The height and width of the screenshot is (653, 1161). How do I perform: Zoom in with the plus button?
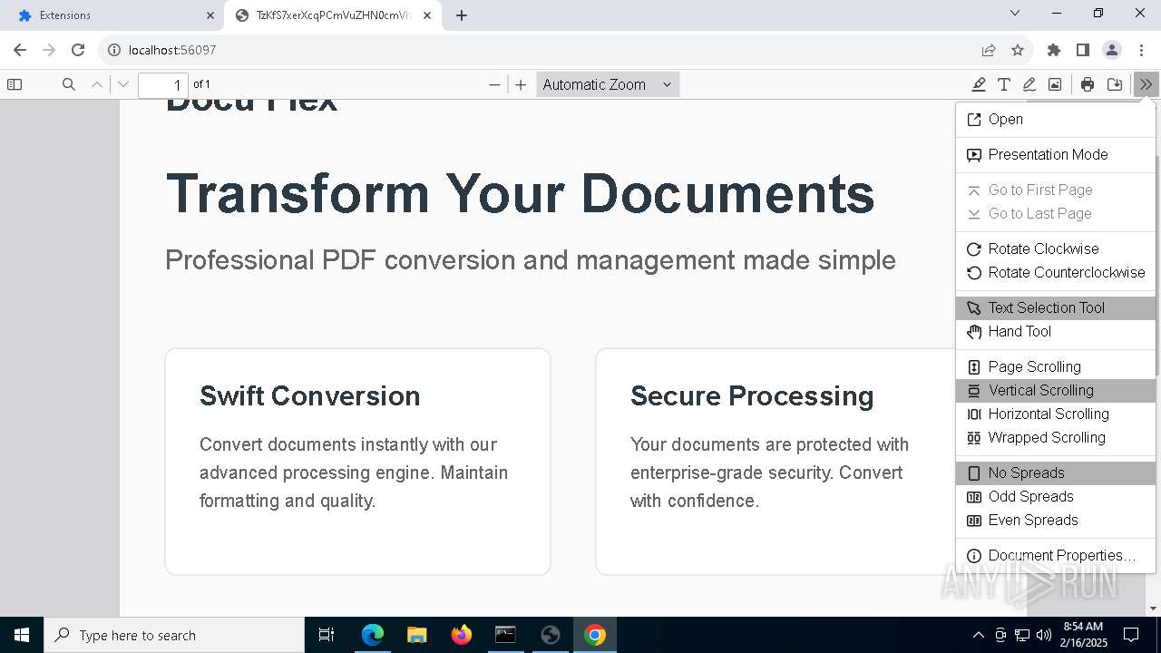point(521,84)
